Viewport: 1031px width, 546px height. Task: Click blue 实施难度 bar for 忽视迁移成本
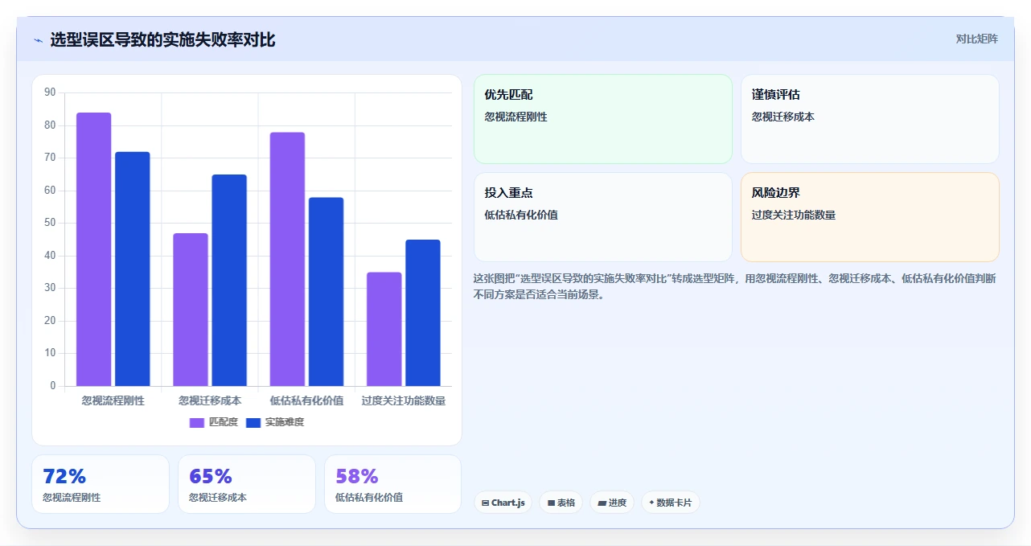click(229, 280)
